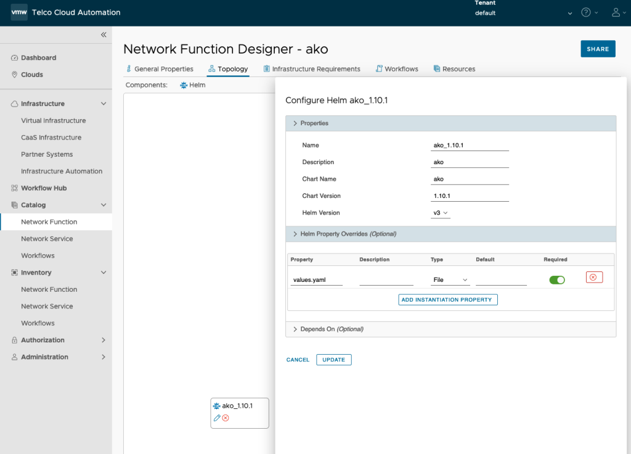Click the red delete icon on ako_1.10.1 node
The height and width of the screenshot is (454, 631).
coord(226,418)
